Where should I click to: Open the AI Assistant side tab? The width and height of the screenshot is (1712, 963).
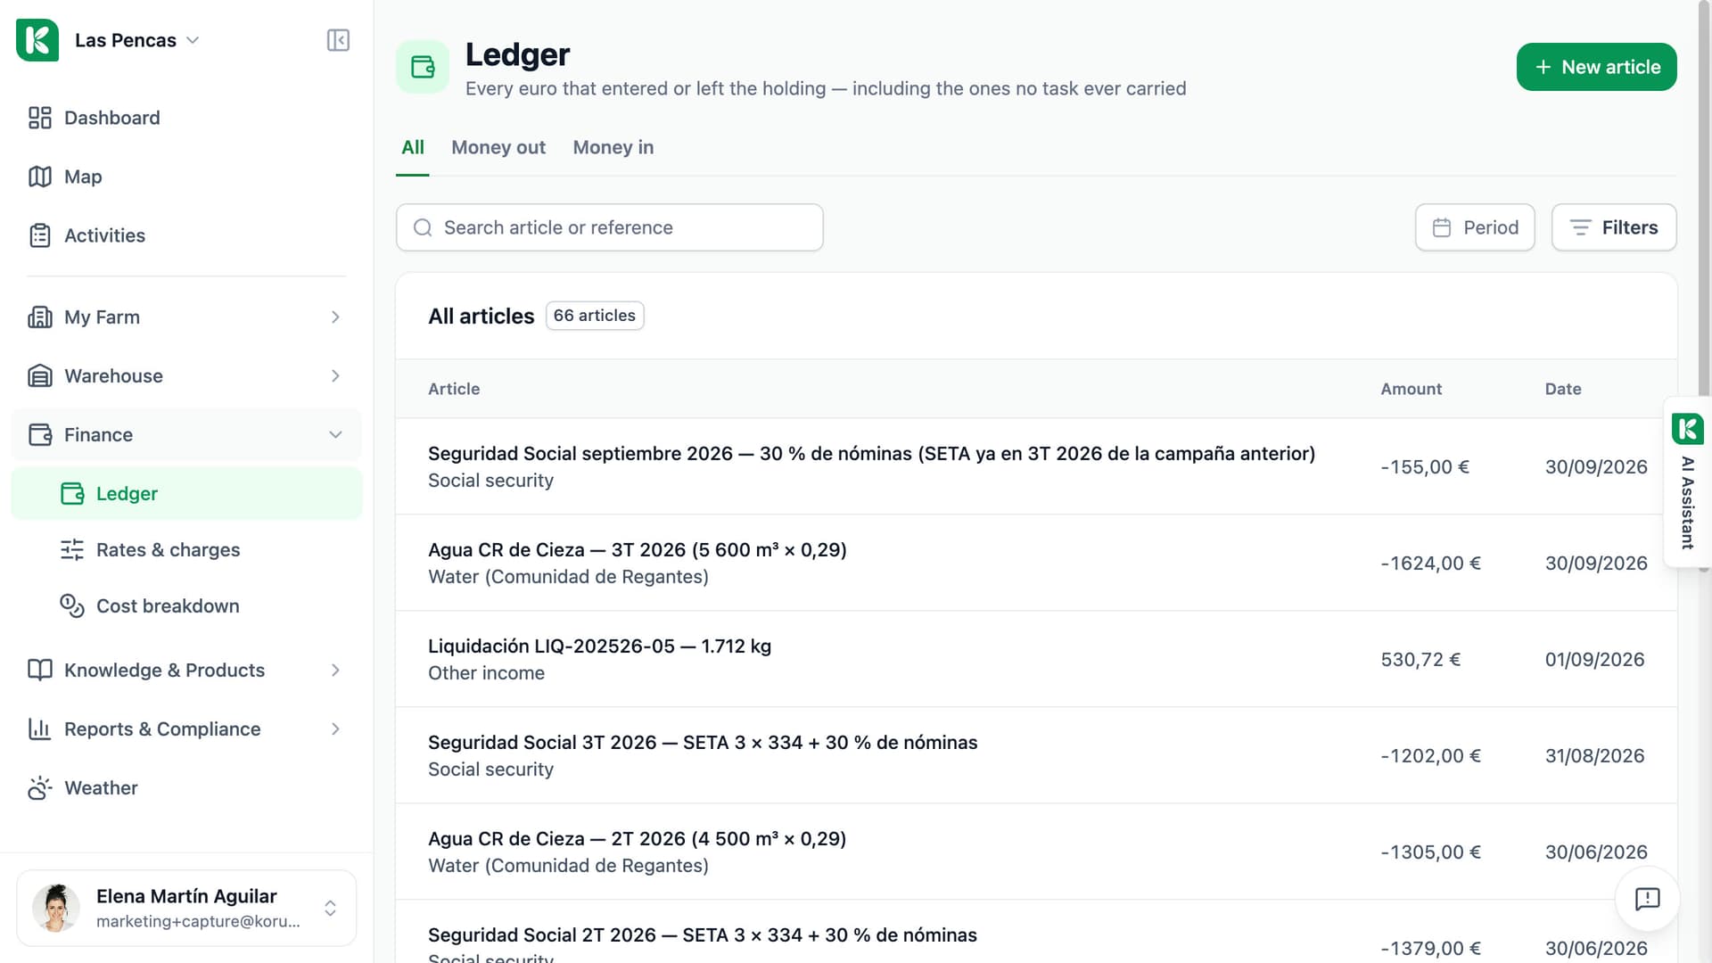click(1687, 481)
